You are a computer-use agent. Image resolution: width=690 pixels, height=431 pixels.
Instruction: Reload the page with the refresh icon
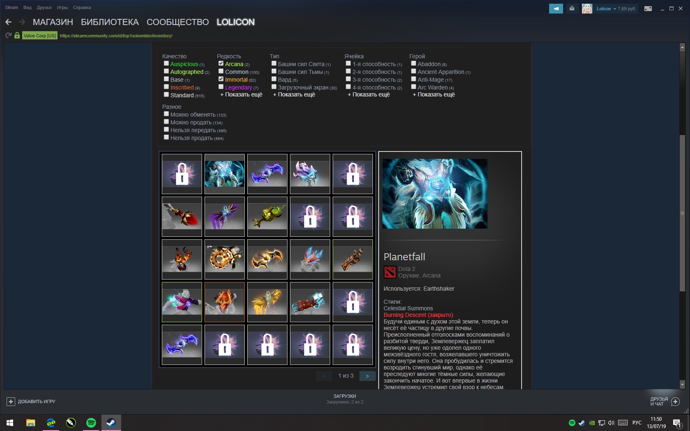pyautogui.click(x=8, y=36)
